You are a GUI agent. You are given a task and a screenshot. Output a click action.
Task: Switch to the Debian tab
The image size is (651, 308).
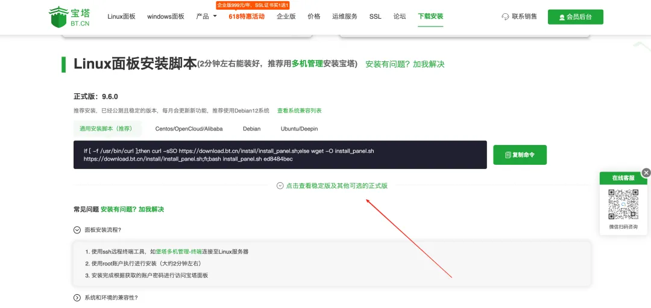click(x=251, y=129)
